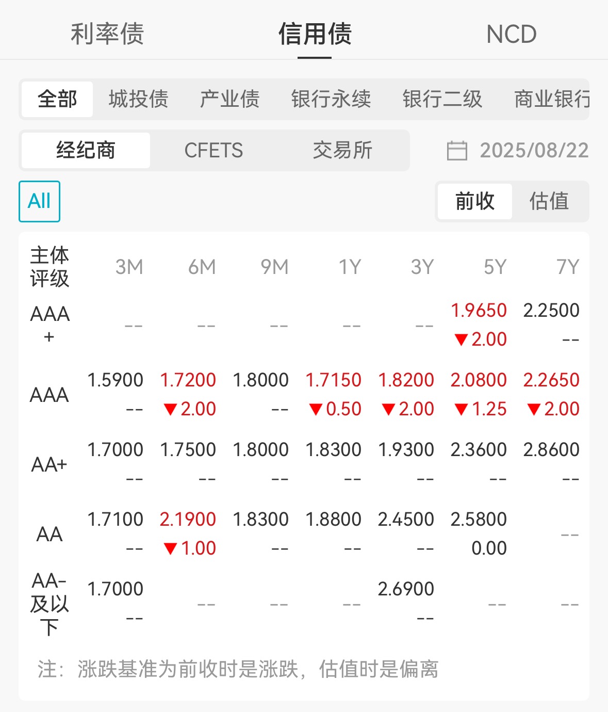Viewport: 608px width, 712px height.
Task: Select the 经纪商 source
Action: tap(86, 150)
